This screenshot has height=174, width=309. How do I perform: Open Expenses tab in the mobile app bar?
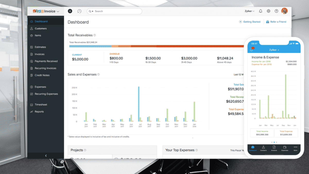[x=285, y=149]
